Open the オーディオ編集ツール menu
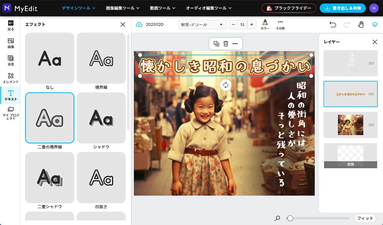The width and height of the screenshot is (383, 225). tap(209, 8)
